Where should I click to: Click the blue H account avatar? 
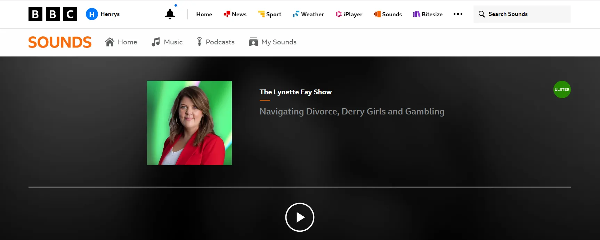point(92,14)
